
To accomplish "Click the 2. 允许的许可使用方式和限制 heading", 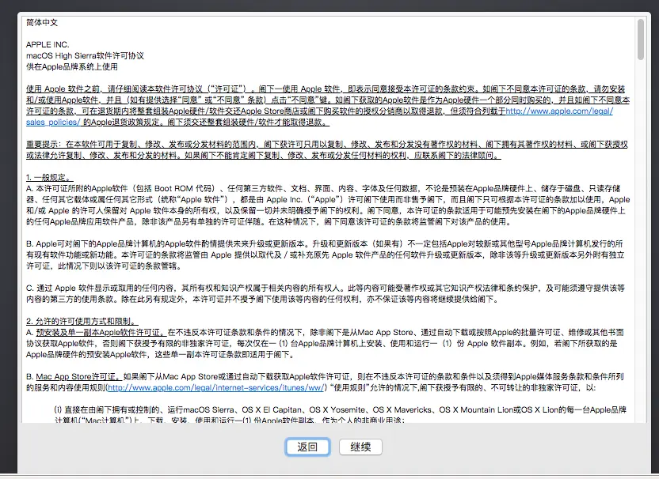I will [x=82, y=321].
